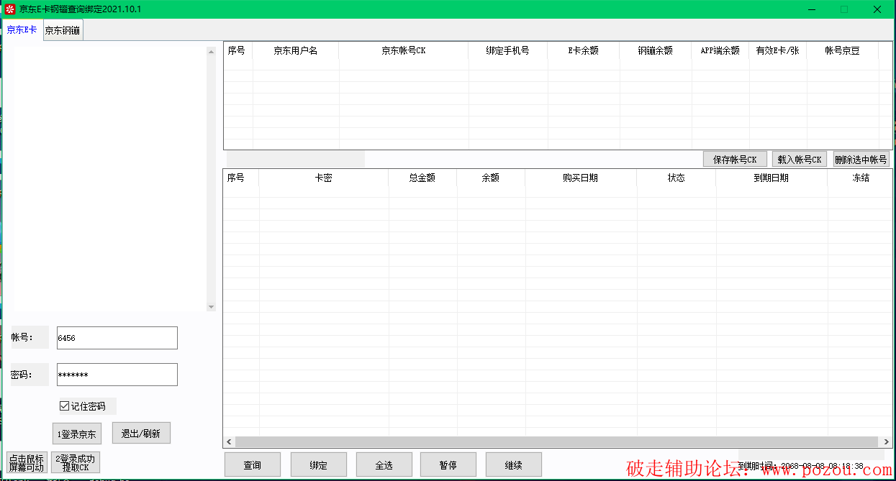This screenshot has height=481, width=896.
Task: Click the 卡密 column header
Action: (324, 178)
